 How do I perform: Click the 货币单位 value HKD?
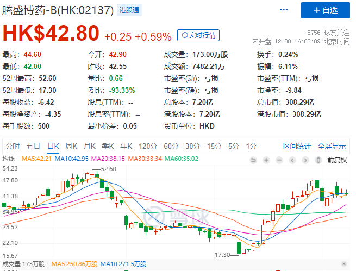point(207,126)
